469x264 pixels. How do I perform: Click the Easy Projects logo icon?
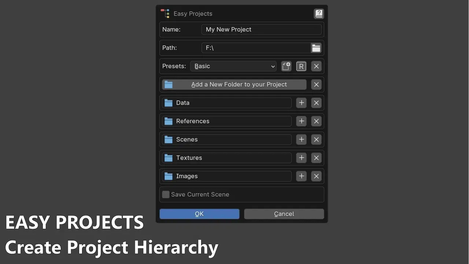(165, 14)
